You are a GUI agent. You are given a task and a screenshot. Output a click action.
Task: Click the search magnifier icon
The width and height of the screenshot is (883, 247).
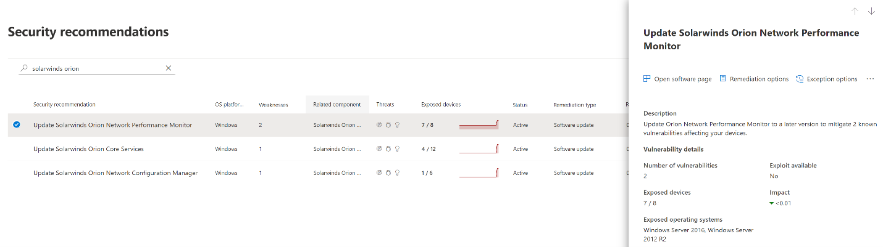point(24,68)
